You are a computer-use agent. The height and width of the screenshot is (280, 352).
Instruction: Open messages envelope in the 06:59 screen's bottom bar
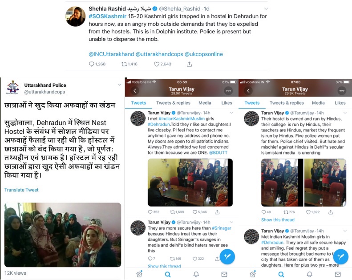(x=224, y=274)
